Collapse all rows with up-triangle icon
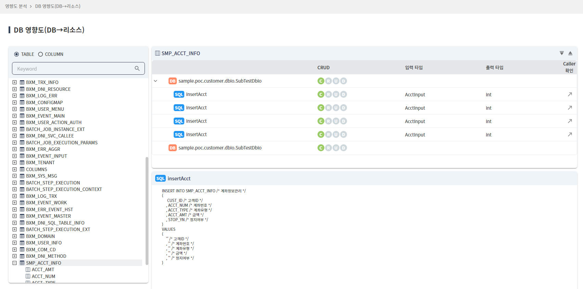 click(570, 53)
